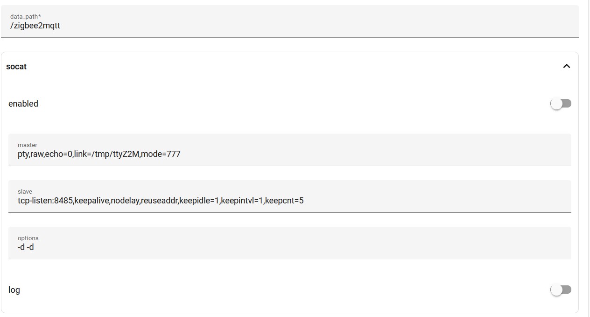Click the "-d -d" options value text
Viewport: 590px width, 317px height.
(26, 247)
